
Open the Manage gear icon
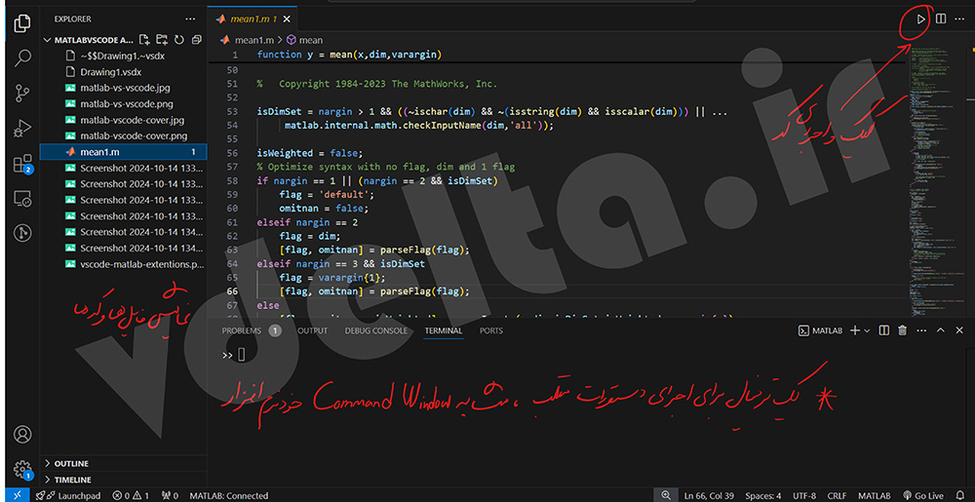[x=22, y=469]
